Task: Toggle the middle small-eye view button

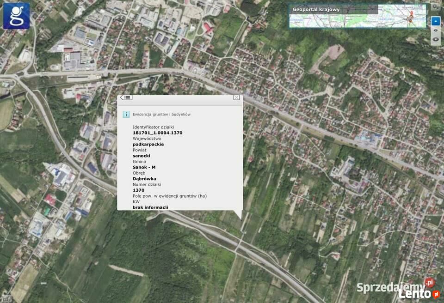Action: click(x=435, y=30)
